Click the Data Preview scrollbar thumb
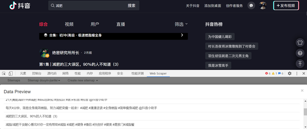The width and height of the screenshot is (307, 129). click(x=305, y=112)
